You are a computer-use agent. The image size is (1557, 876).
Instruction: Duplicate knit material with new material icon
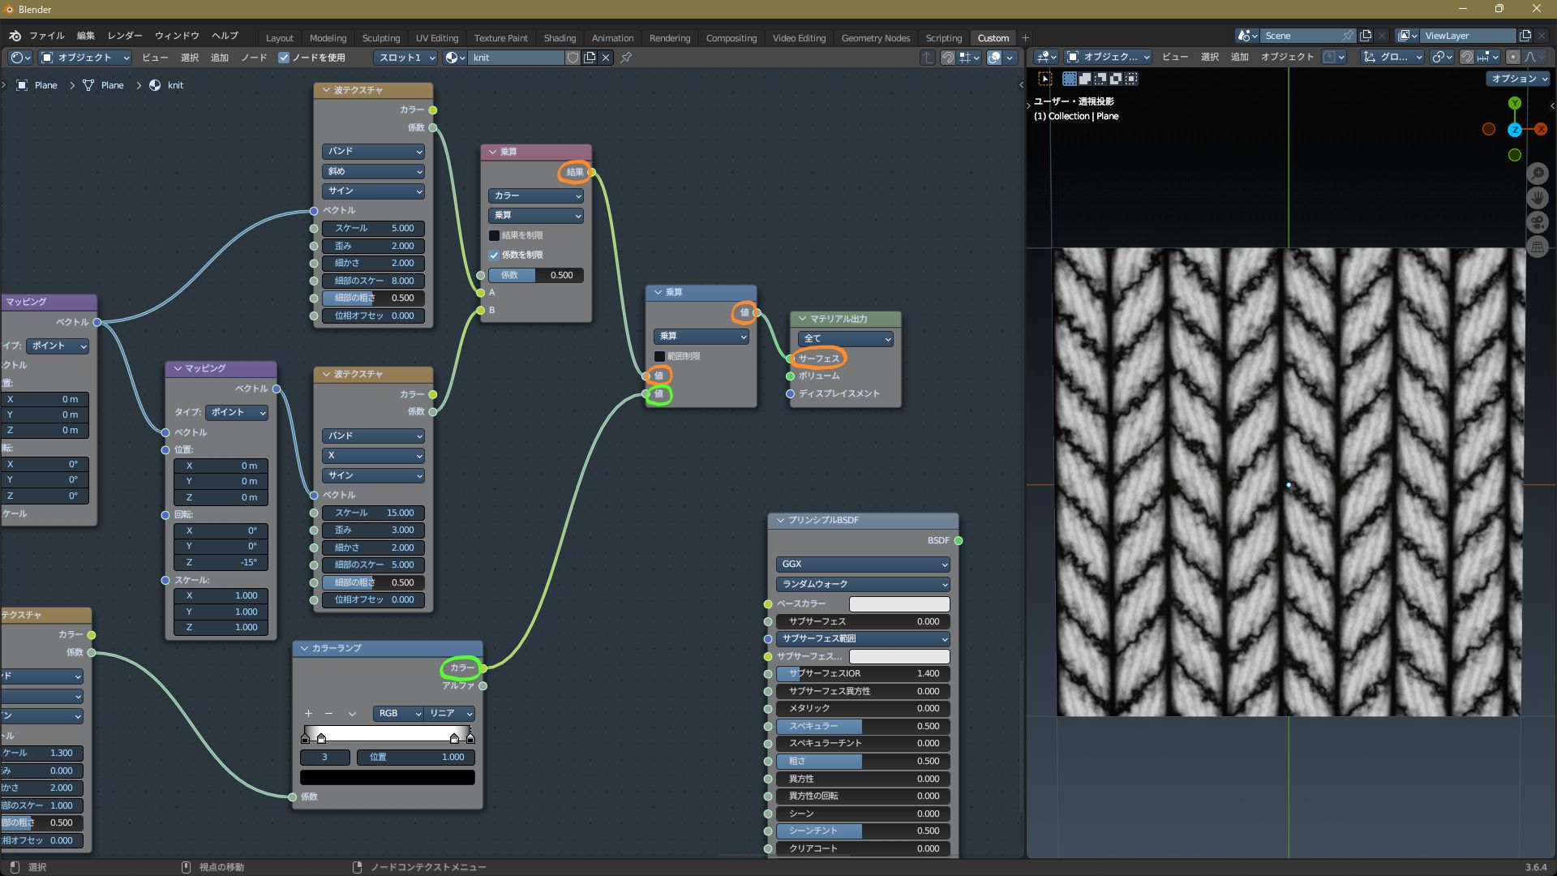tap(590, 58)
